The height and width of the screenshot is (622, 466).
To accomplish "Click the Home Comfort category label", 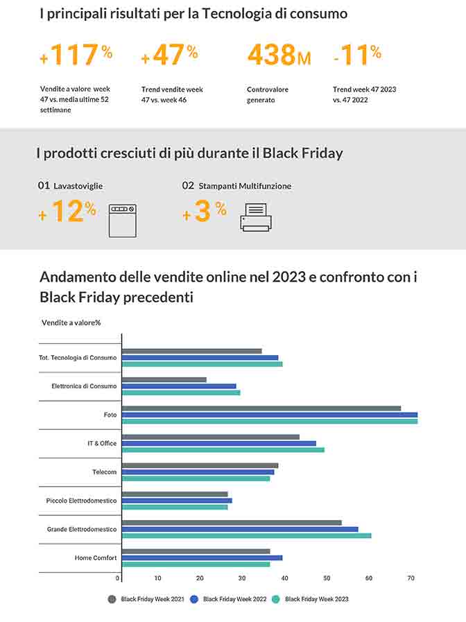I will pyautogui.click(x=96, y=558).
